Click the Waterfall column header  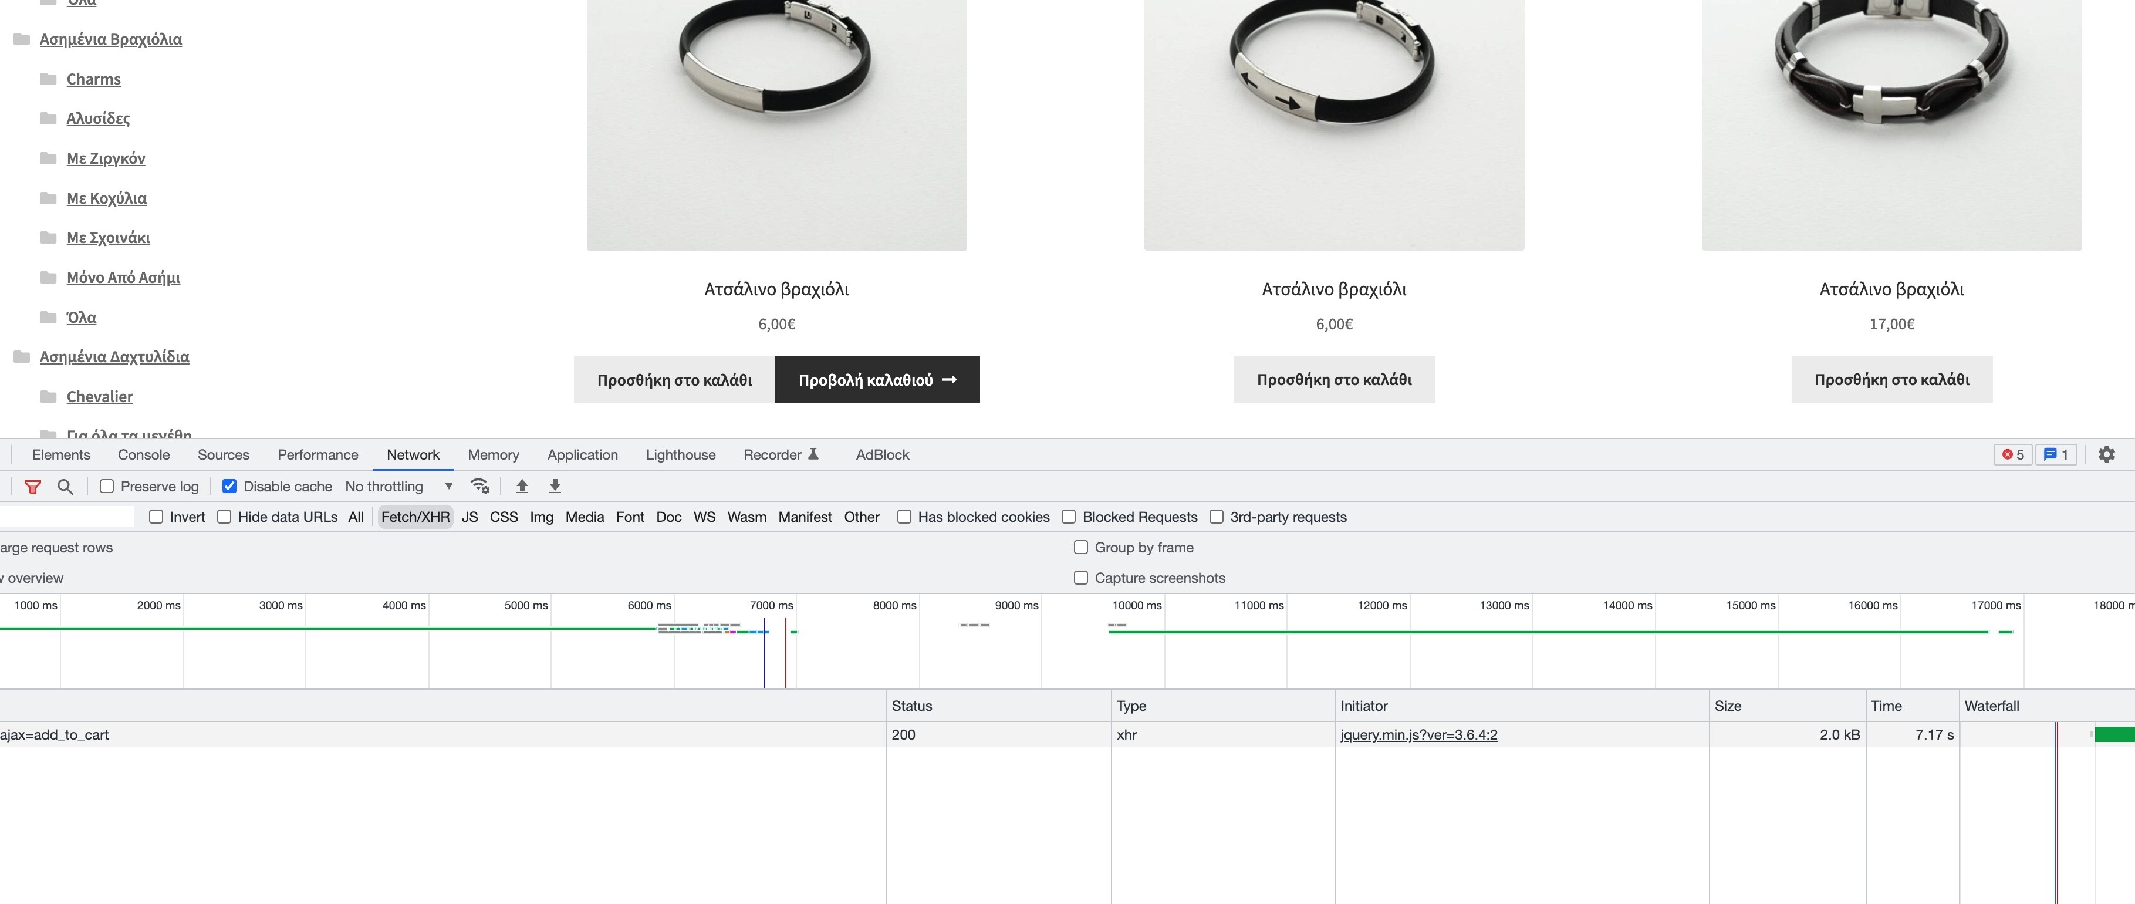pos(1991,707)
